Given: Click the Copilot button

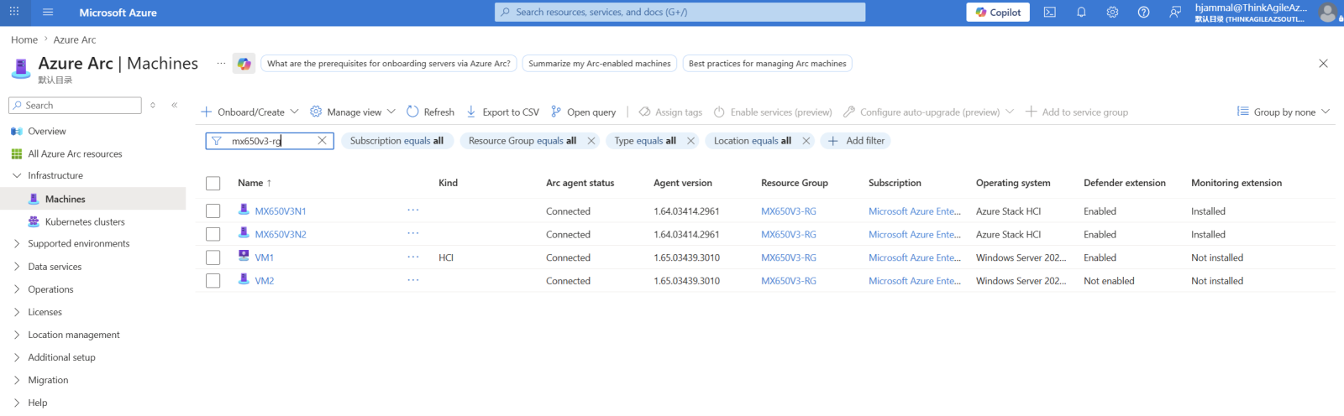Looking at the screenshot, I should pyautogui.click(x=998, y=12).
